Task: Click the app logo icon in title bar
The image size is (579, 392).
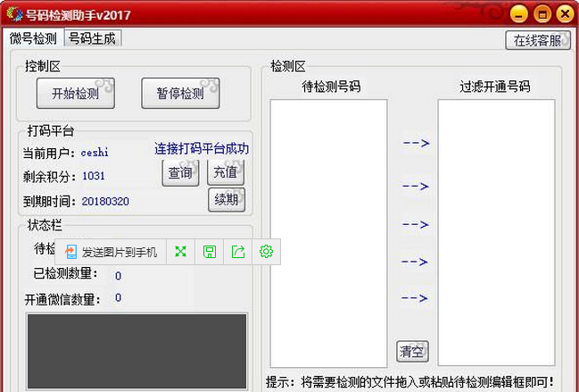Action: point(15,14)
